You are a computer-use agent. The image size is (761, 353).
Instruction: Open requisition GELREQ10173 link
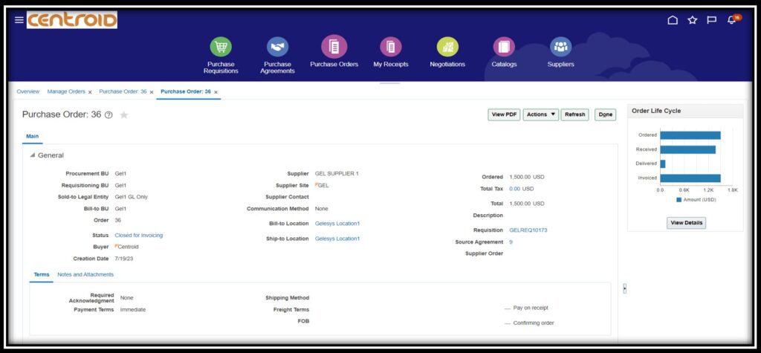(528, 230)
